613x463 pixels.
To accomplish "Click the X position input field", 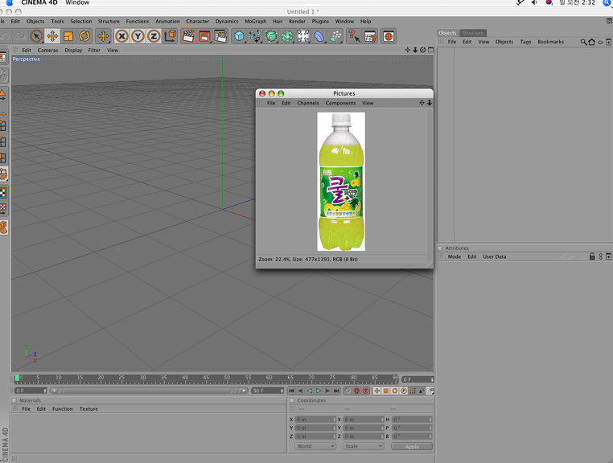I will [315, 420].
